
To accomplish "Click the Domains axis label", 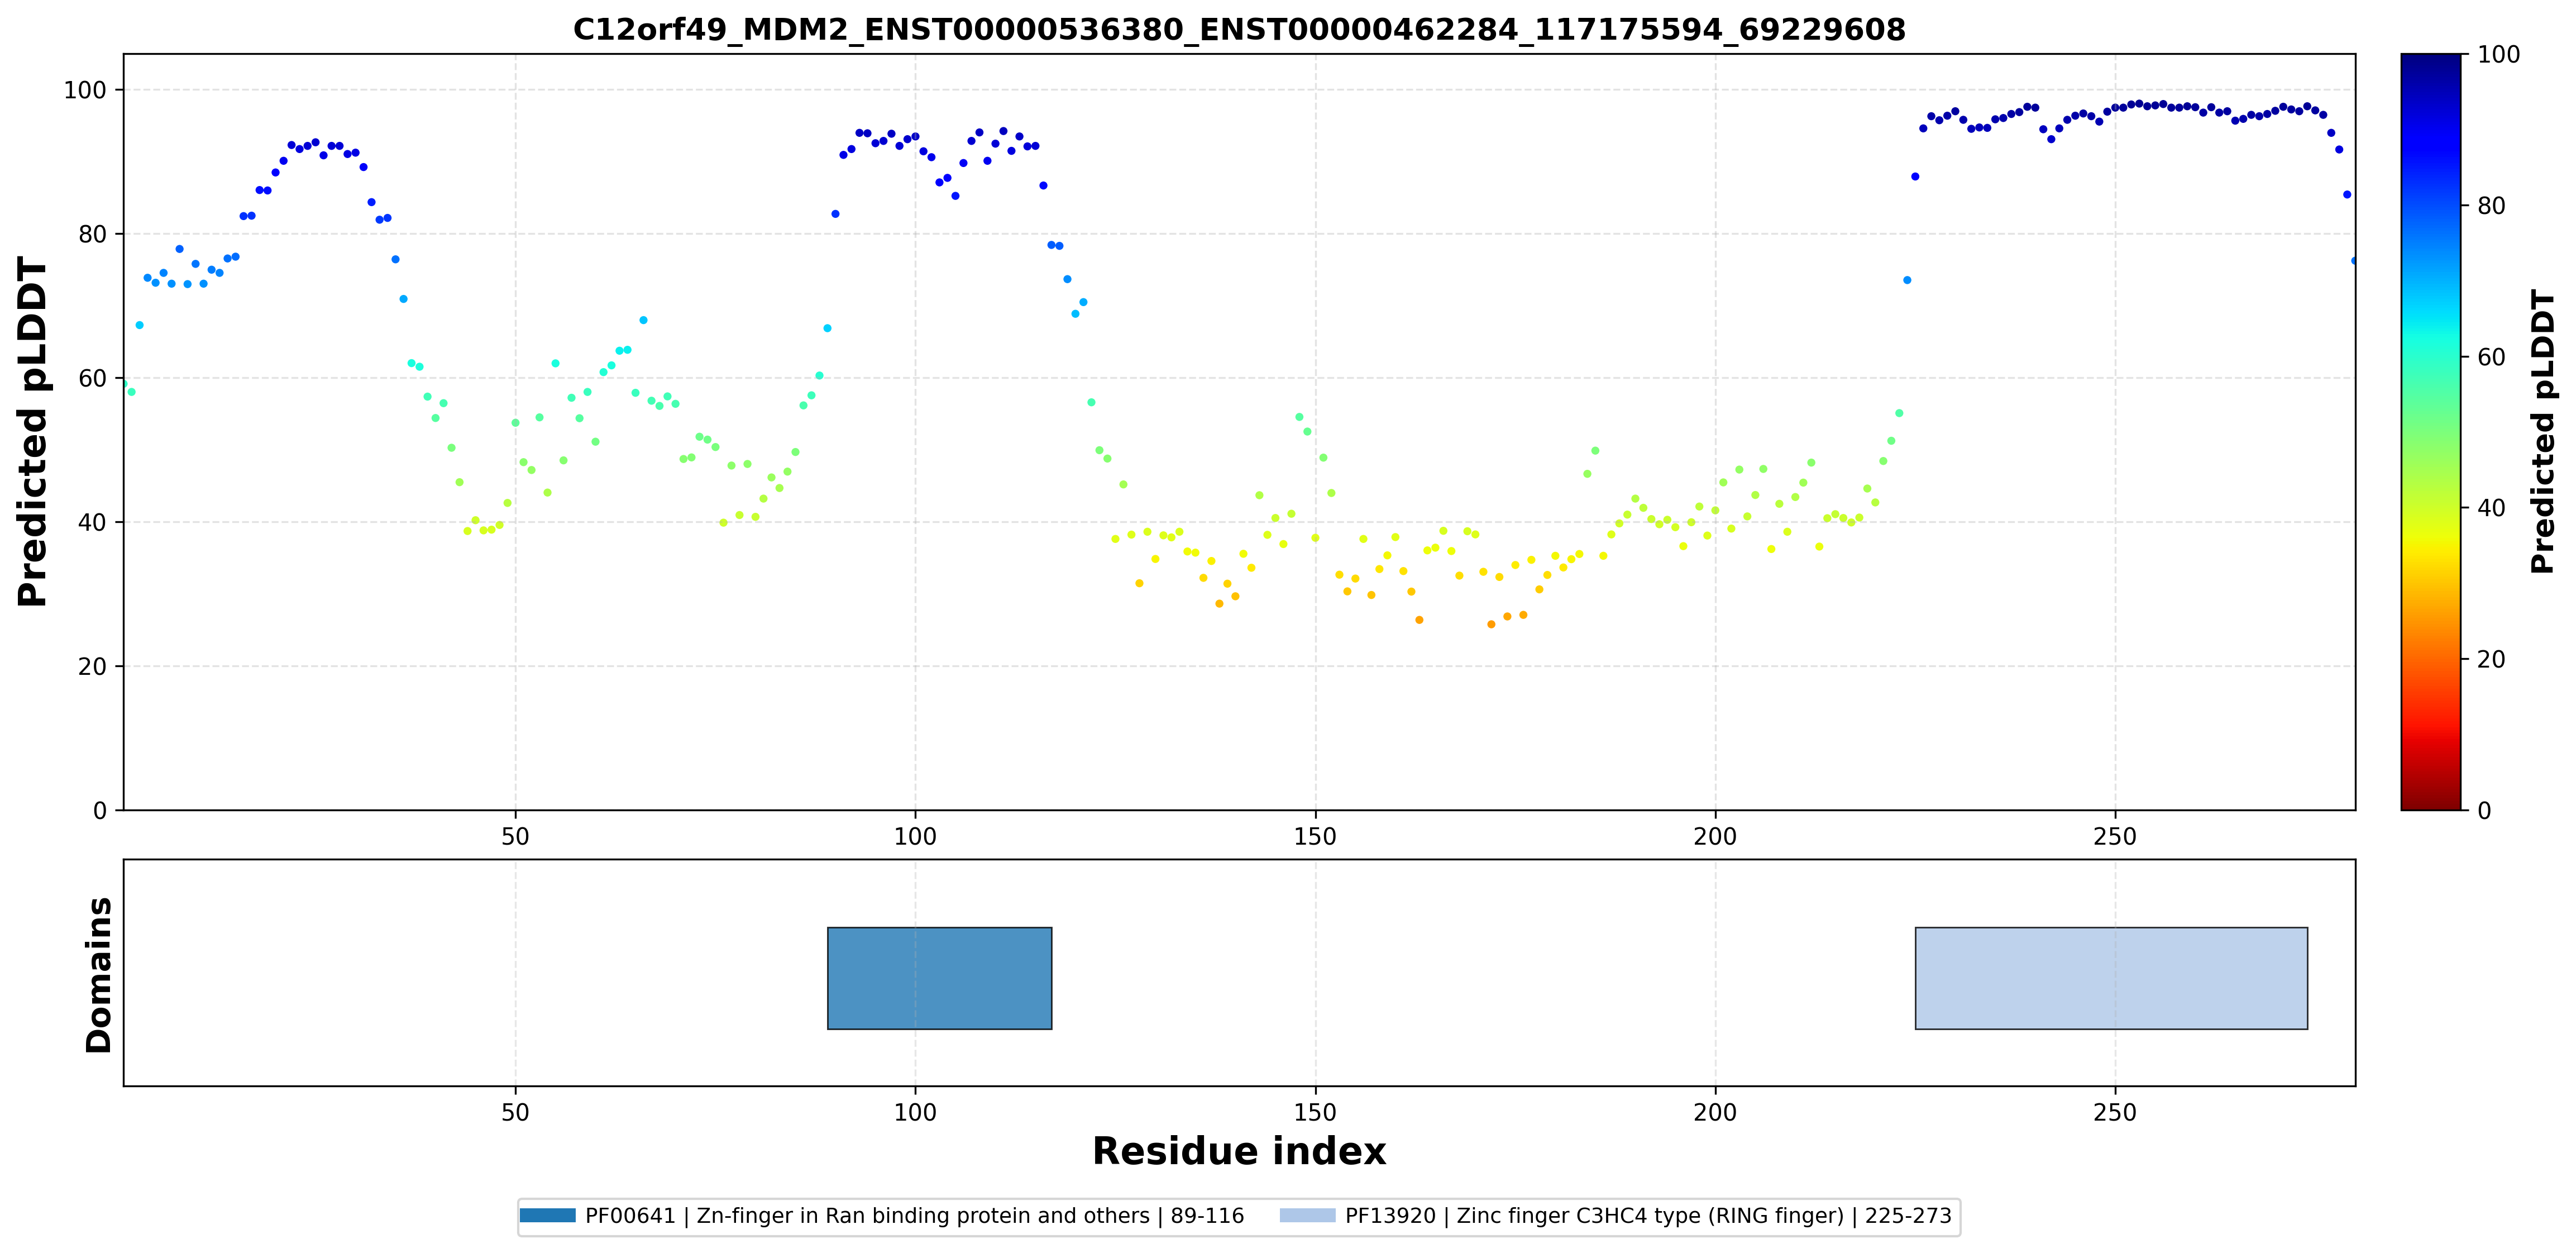I will point(99,975).
